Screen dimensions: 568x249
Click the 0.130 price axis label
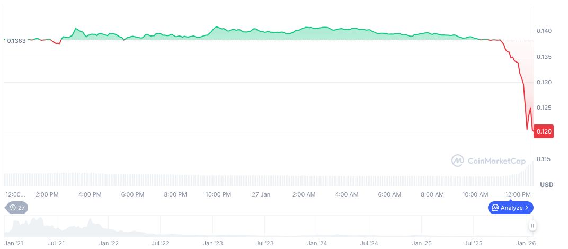click(x=545, y=82)
